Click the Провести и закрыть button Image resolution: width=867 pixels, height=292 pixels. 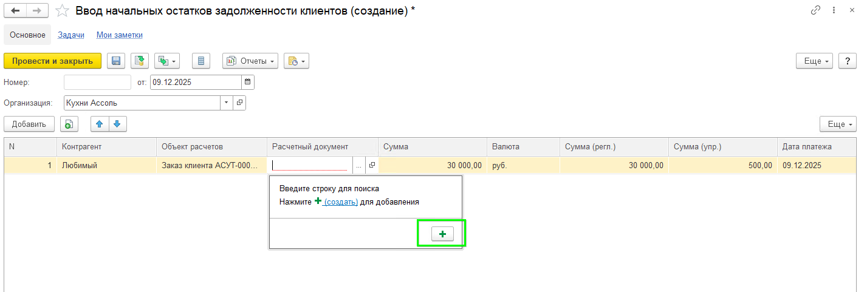click(x=52, y=61)
